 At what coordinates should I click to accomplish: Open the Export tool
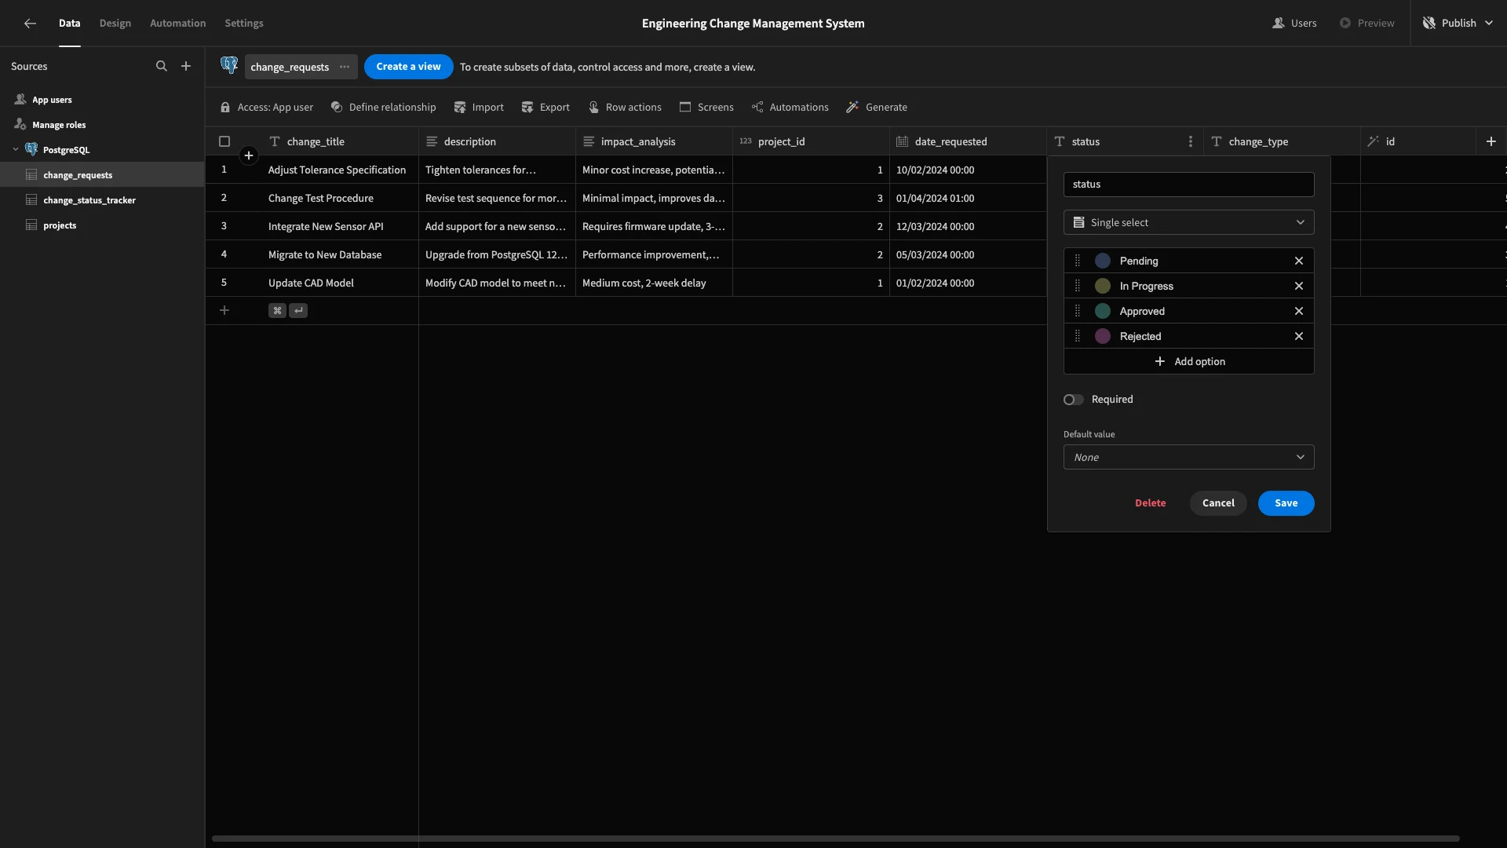pos(546,108)
